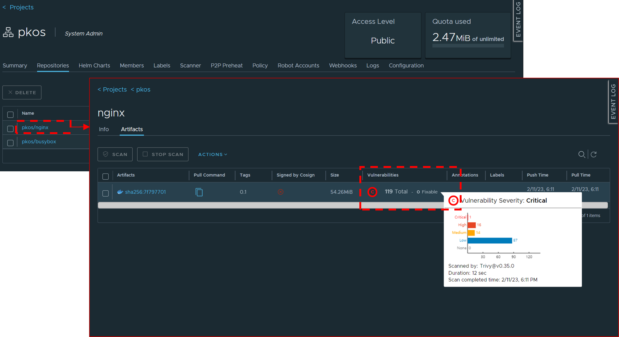Switch to the Info tab
The width and height of the screenshot is (619, 337).
click(x=104, y=129)
